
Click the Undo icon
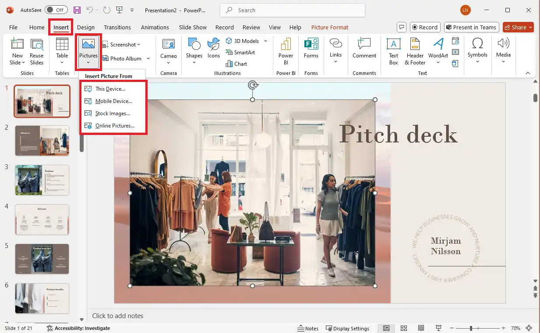tap(89, 10)
